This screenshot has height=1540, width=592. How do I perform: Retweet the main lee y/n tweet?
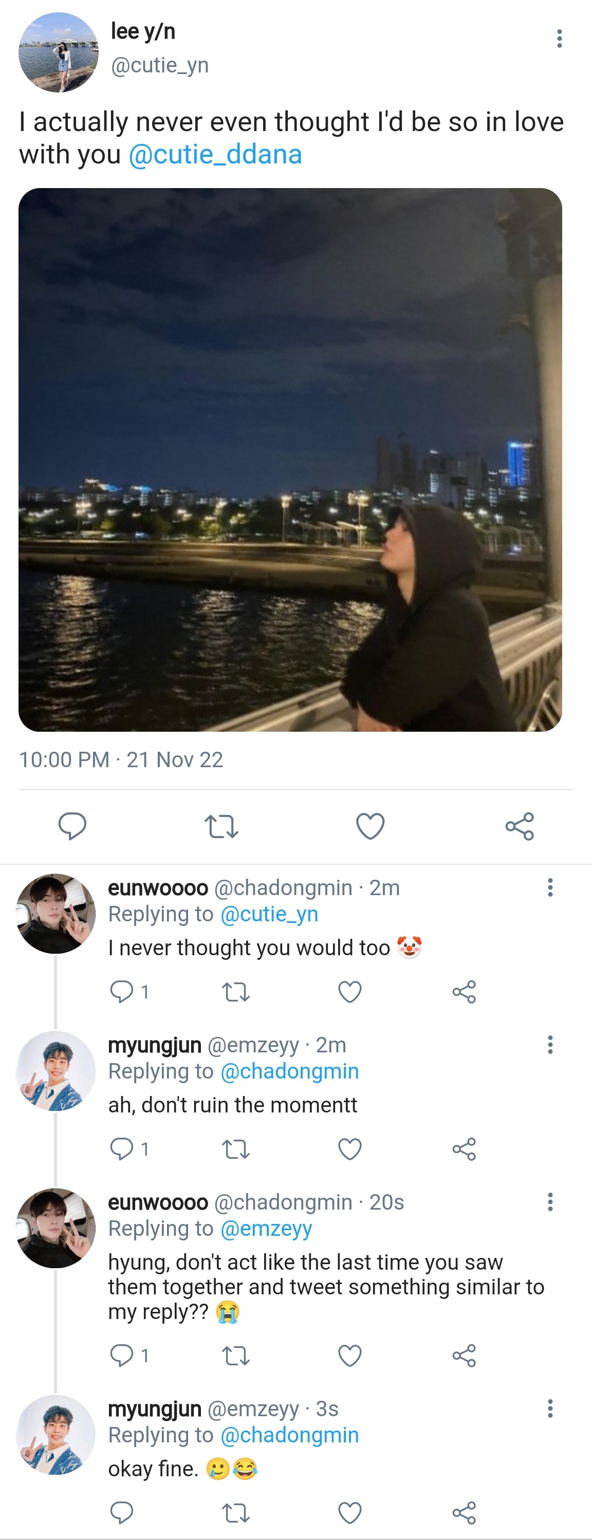click(221, 826)
